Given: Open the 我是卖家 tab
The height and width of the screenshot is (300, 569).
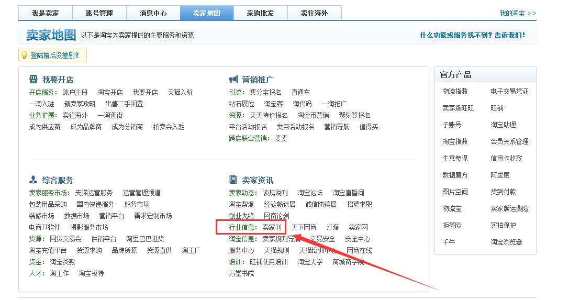Looking at the screenshot, I should (x=46, y=13).
